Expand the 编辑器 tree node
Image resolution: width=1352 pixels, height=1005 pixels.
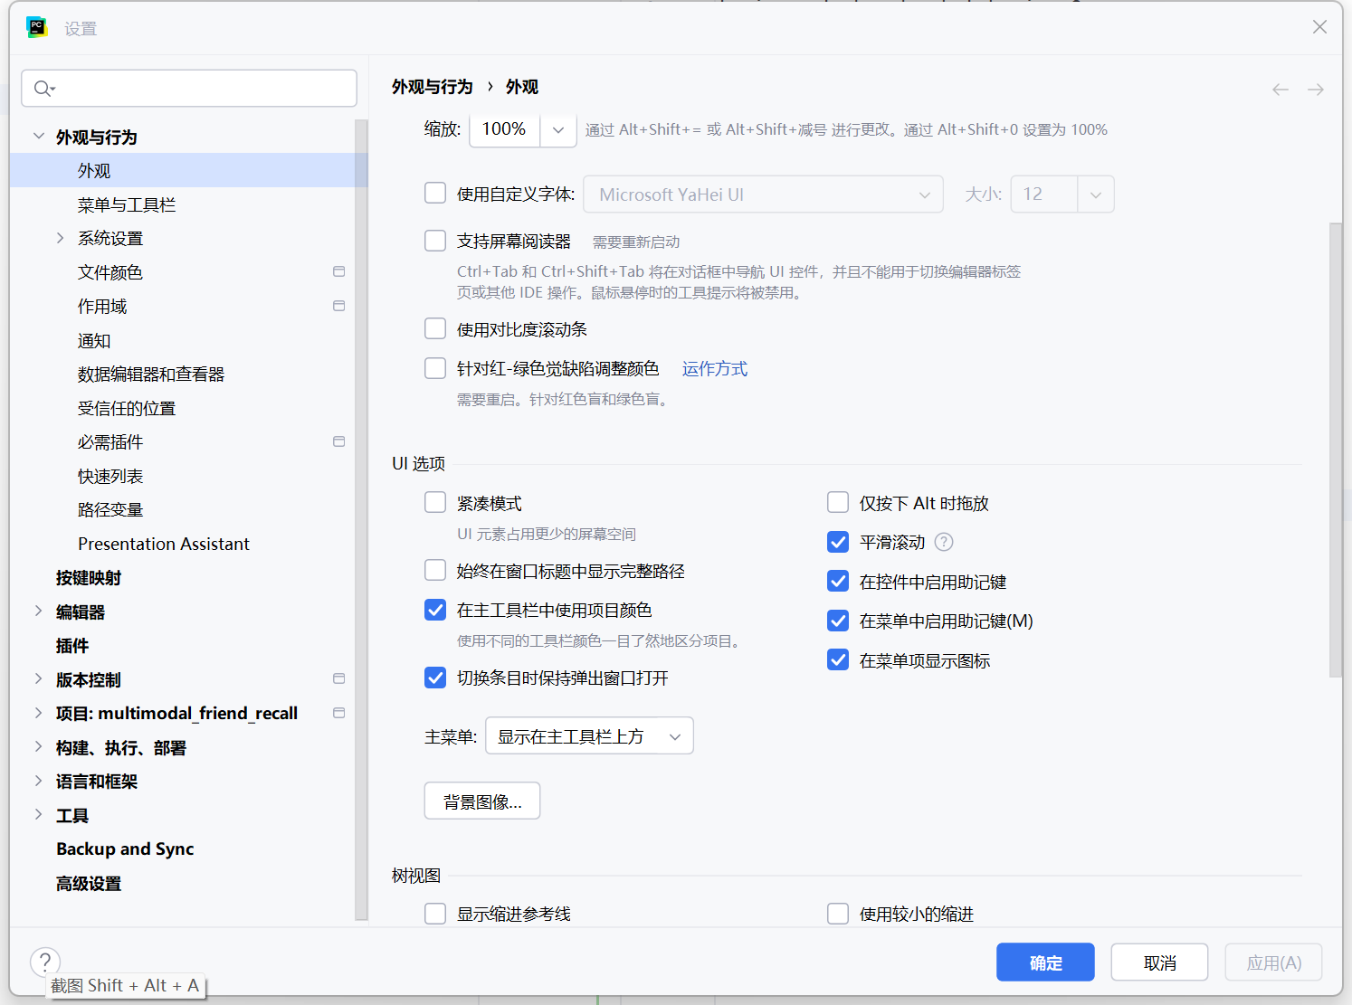coord(39,612)
